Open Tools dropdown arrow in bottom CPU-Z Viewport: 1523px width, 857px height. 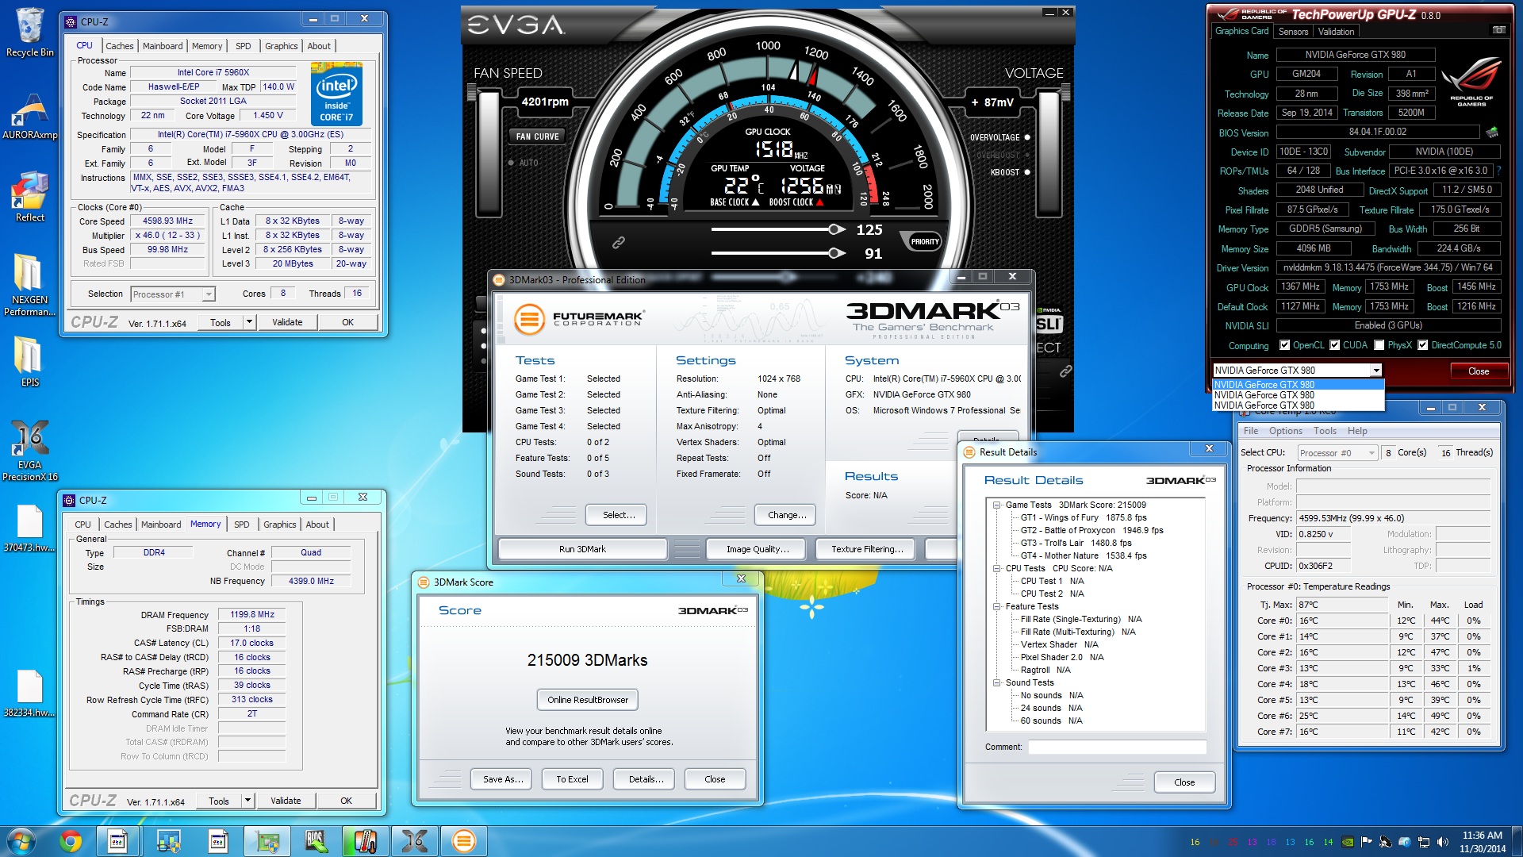coord(247,801)
